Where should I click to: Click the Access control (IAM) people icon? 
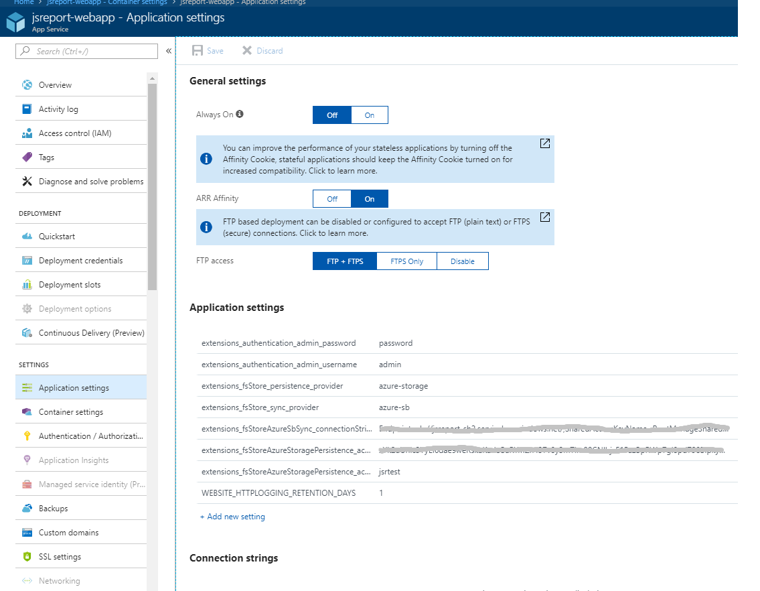tap(27, 133)
